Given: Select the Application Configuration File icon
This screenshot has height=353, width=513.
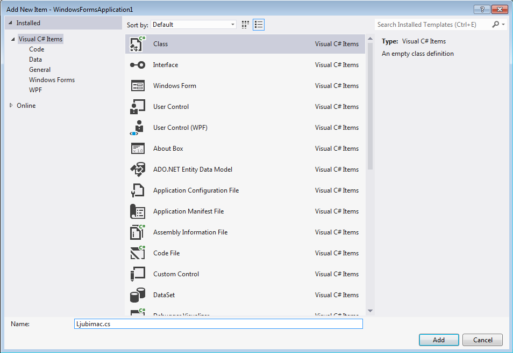Looking at the screenshot, I should click(x=138, y=190).
